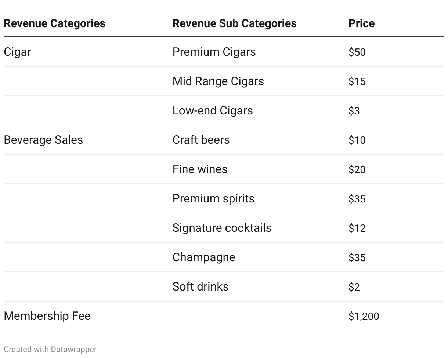Click the Revenue Categories column header

click(x=54, y=23)
